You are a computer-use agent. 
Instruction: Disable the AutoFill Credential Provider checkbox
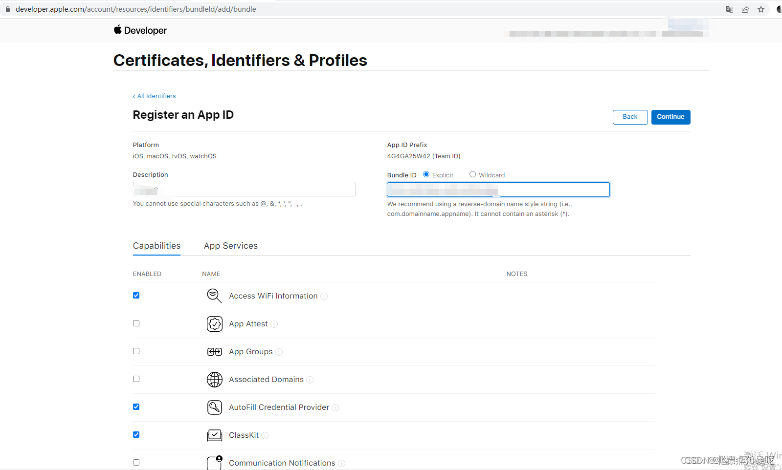(x=136, y=407)
